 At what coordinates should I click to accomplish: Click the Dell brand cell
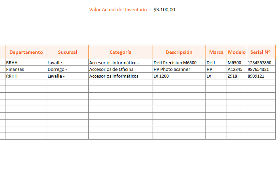click(x=216, y=62)
